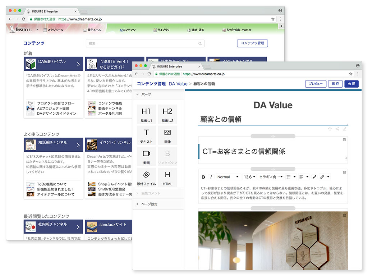Go back in the front browser window
This screenshot has width=368, height=276.
coord(136,74)
